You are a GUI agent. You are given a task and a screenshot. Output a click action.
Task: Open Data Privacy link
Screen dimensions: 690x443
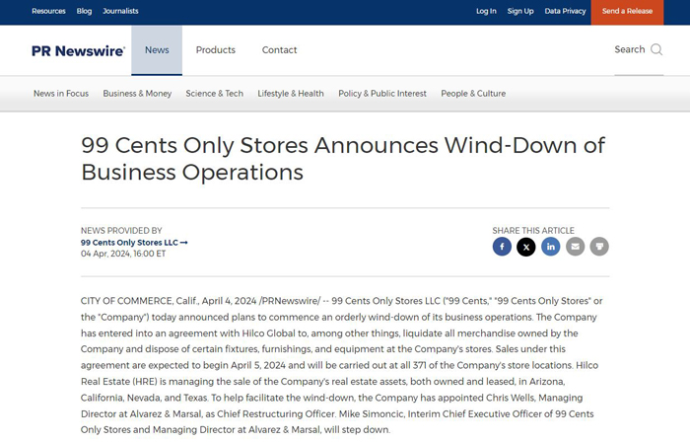click(565, 11)
